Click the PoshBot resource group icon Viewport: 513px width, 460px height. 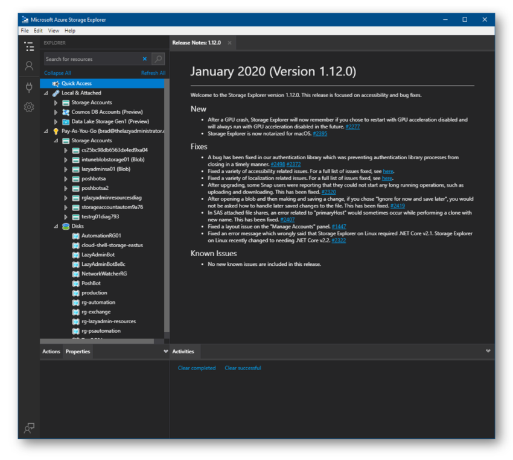[75, 283]
